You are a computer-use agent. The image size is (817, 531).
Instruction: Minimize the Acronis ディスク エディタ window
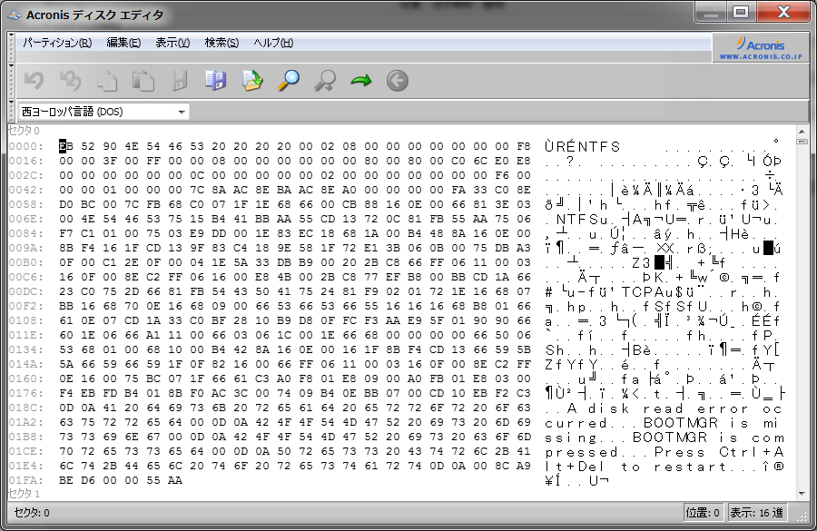[711, 13]
